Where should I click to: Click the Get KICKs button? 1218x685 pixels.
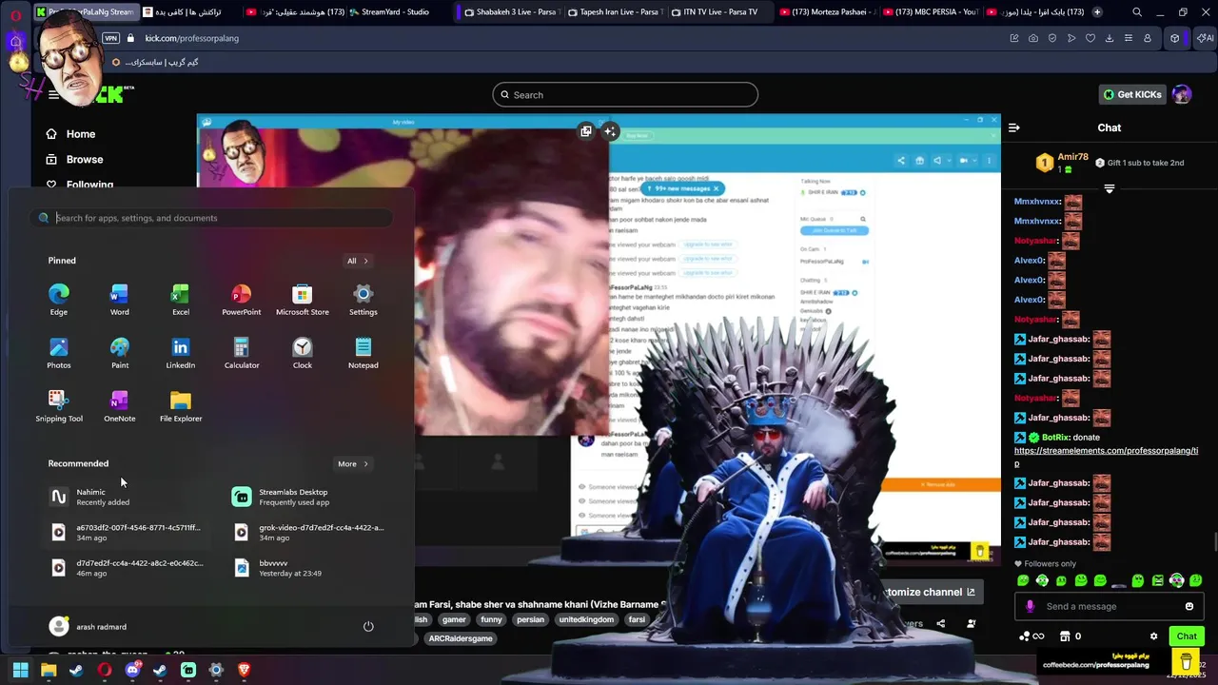[x=1132, y=94]
